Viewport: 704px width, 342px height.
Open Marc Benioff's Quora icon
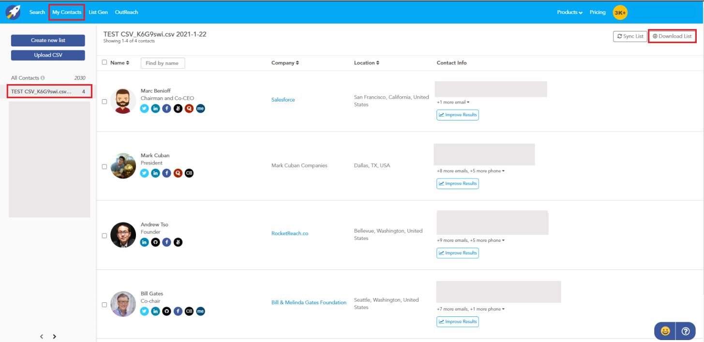[x=189, y=108]
